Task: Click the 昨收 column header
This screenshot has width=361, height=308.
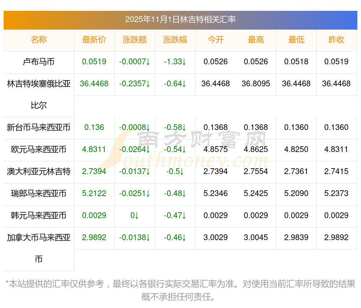Action: click(x=336, y=40)
